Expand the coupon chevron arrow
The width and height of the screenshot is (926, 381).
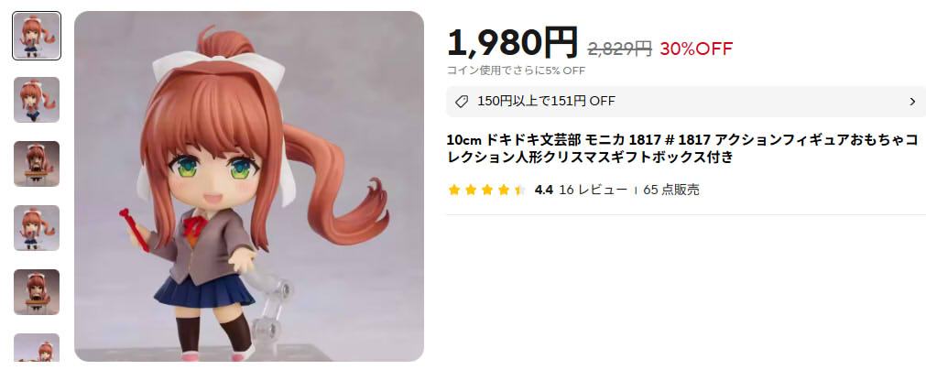point(912,102)
